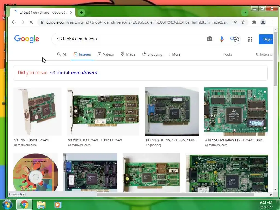Viewport: 280px width, 210px height.
Task: Open the SafeSearch setting
Action: tap(264, 54)
